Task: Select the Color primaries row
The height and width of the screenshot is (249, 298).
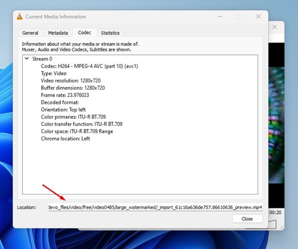Action: [x=73, y=117]
